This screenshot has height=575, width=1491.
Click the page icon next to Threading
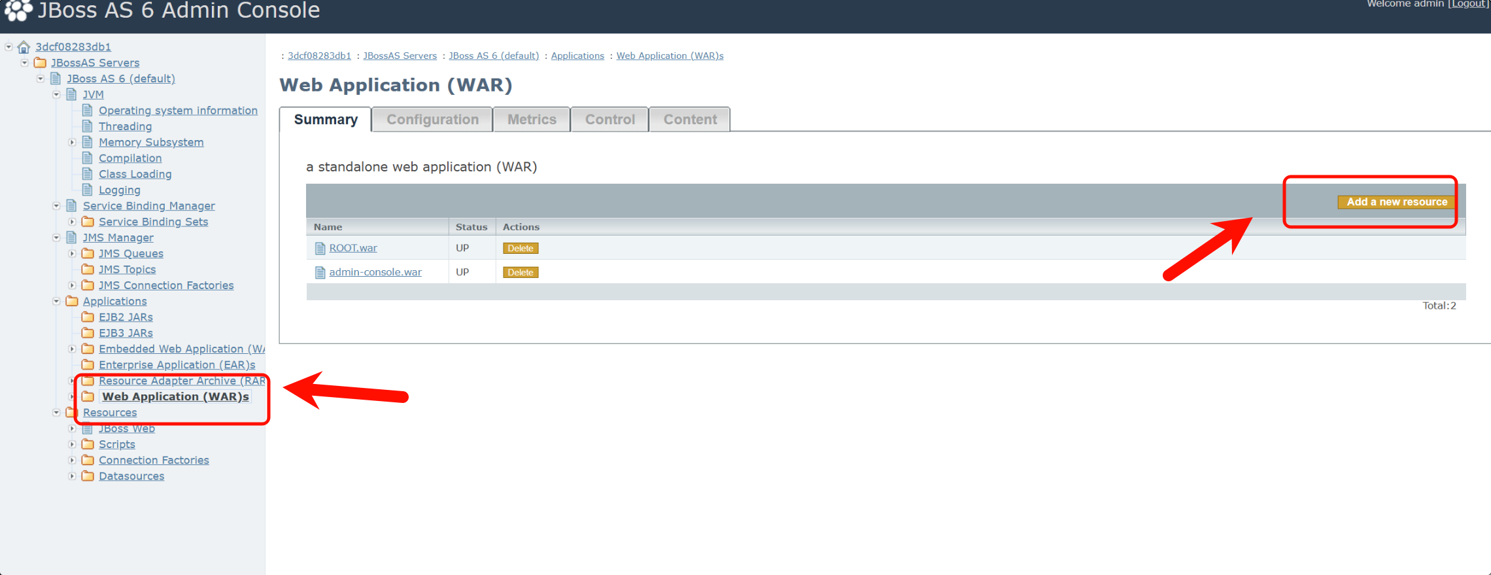pos(88,126)
